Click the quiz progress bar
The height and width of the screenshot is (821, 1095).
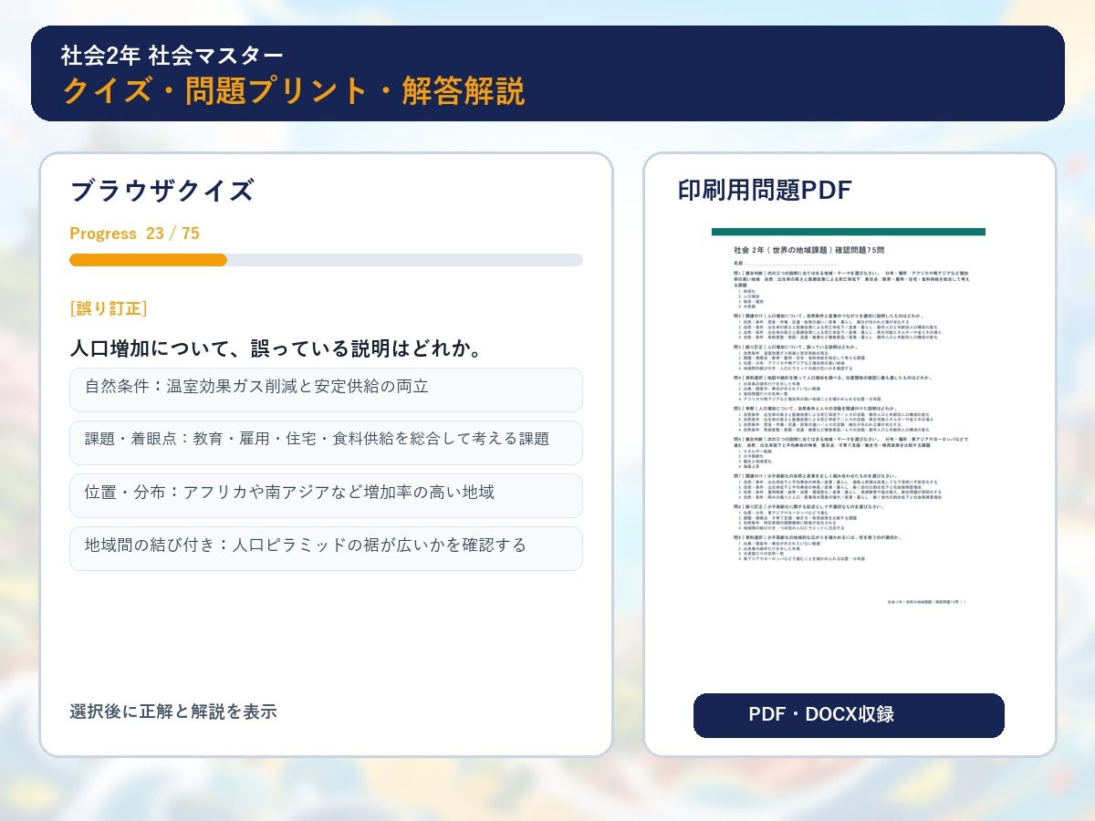[326, 260]
